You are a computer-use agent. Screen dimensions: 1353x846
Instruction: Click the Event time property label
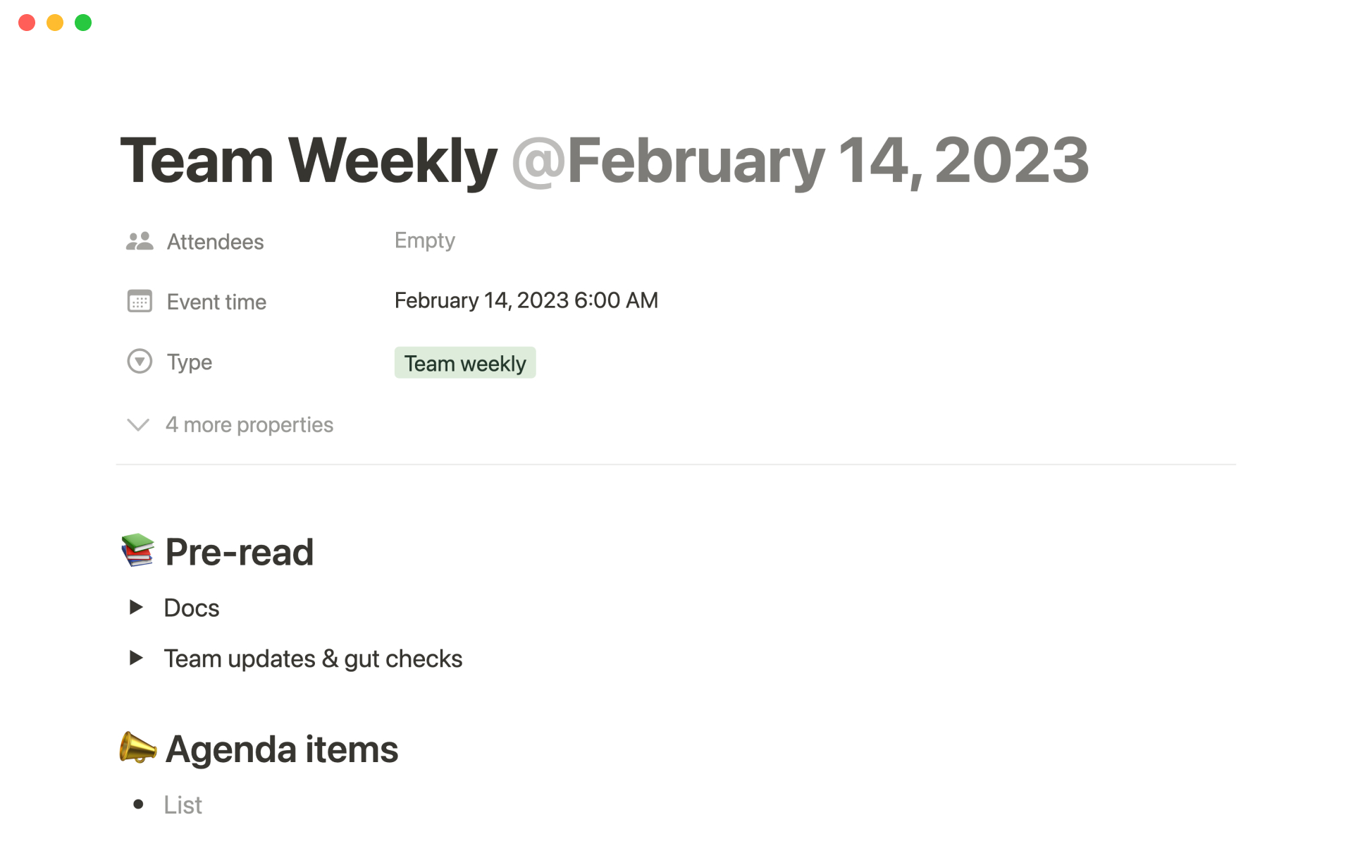coord(216,302)
